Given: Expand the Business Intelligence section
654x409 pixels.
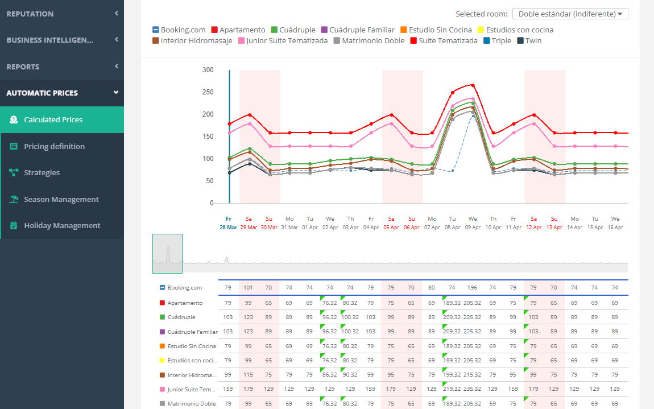Looking at the screenshot, I should click(61, 40).
